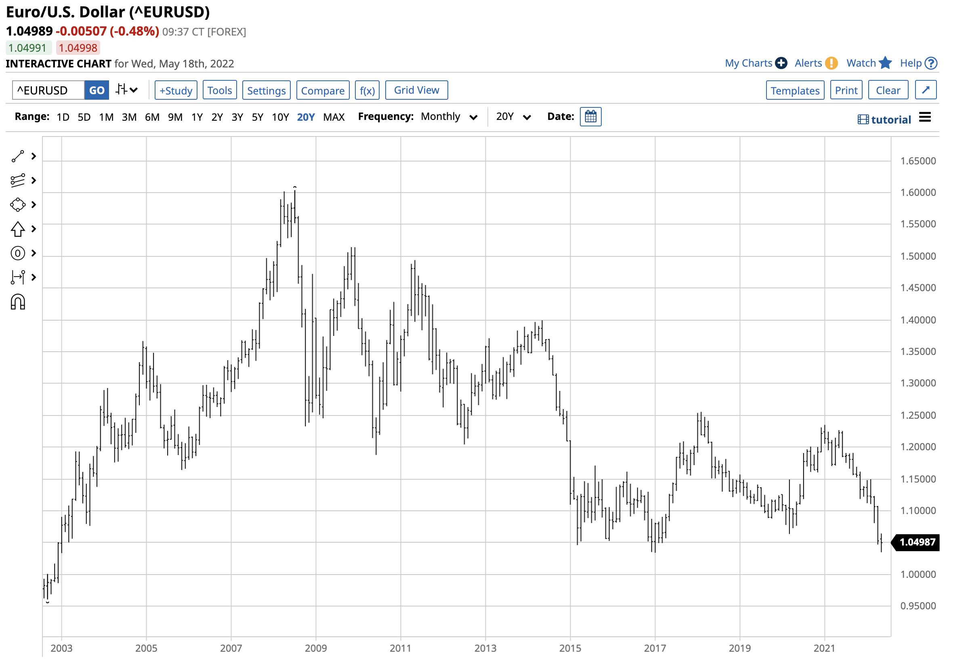970x663 pixels.
Task: Open the Fibonacci lines tool icon
Action: coord(18,180)
